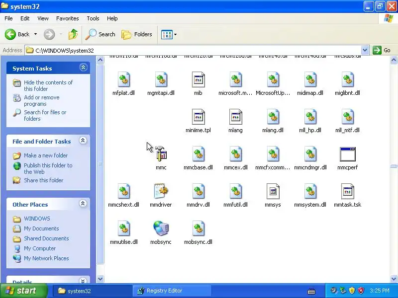Image resolution: width=398 pixels, height=298 pixels.
Task: Open My Network Places link
Action: pos(46,258)
